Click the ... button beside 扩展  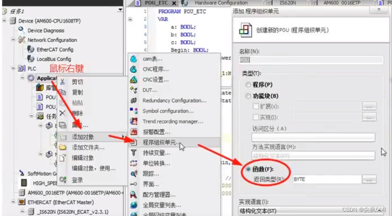pos(369,106)
